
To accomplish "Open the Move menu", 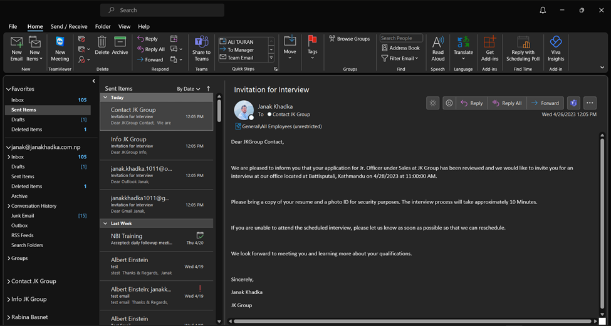I will (x=290, y=48).
